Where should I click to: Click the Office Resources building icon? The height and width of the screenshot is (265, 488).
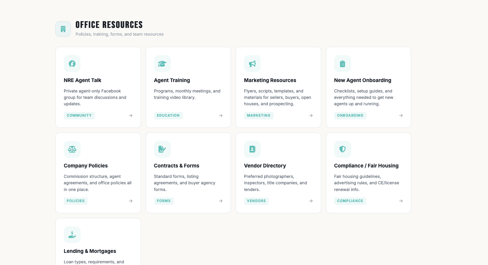63,29
